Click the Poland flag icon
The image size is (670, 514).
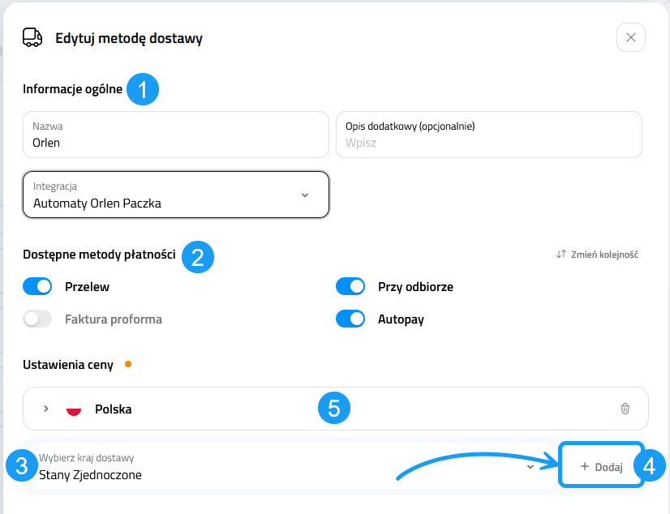click(x=74, y=409)
